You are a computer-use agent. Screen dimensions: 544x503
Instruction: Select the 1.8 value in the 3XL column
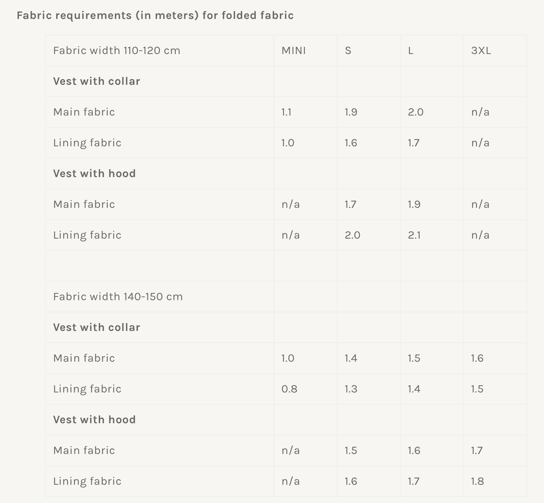click(x=477, y=481)
